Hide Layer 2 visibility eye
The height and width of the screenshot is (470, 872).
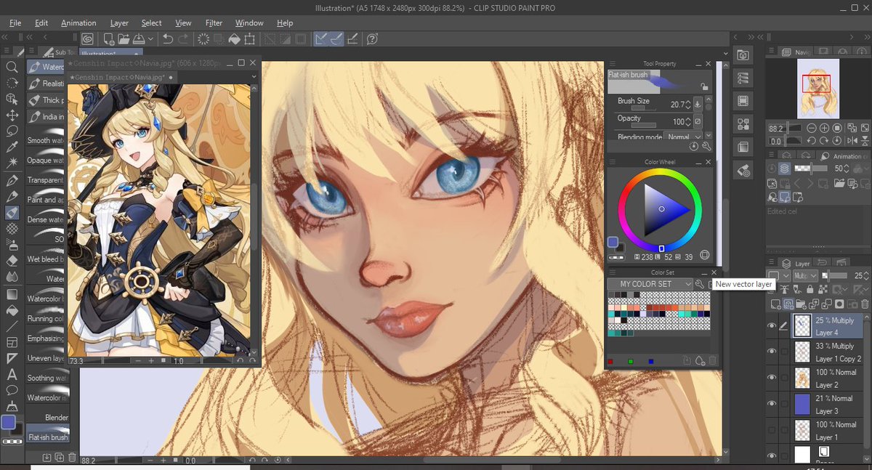[772, 378]
